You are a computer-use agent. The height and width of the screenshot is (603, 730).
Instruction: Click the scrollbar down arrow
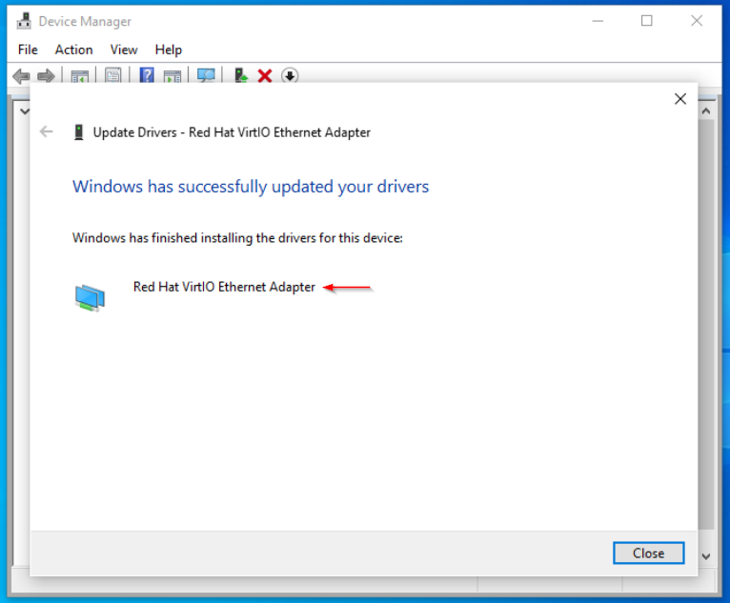click(706, 555)
